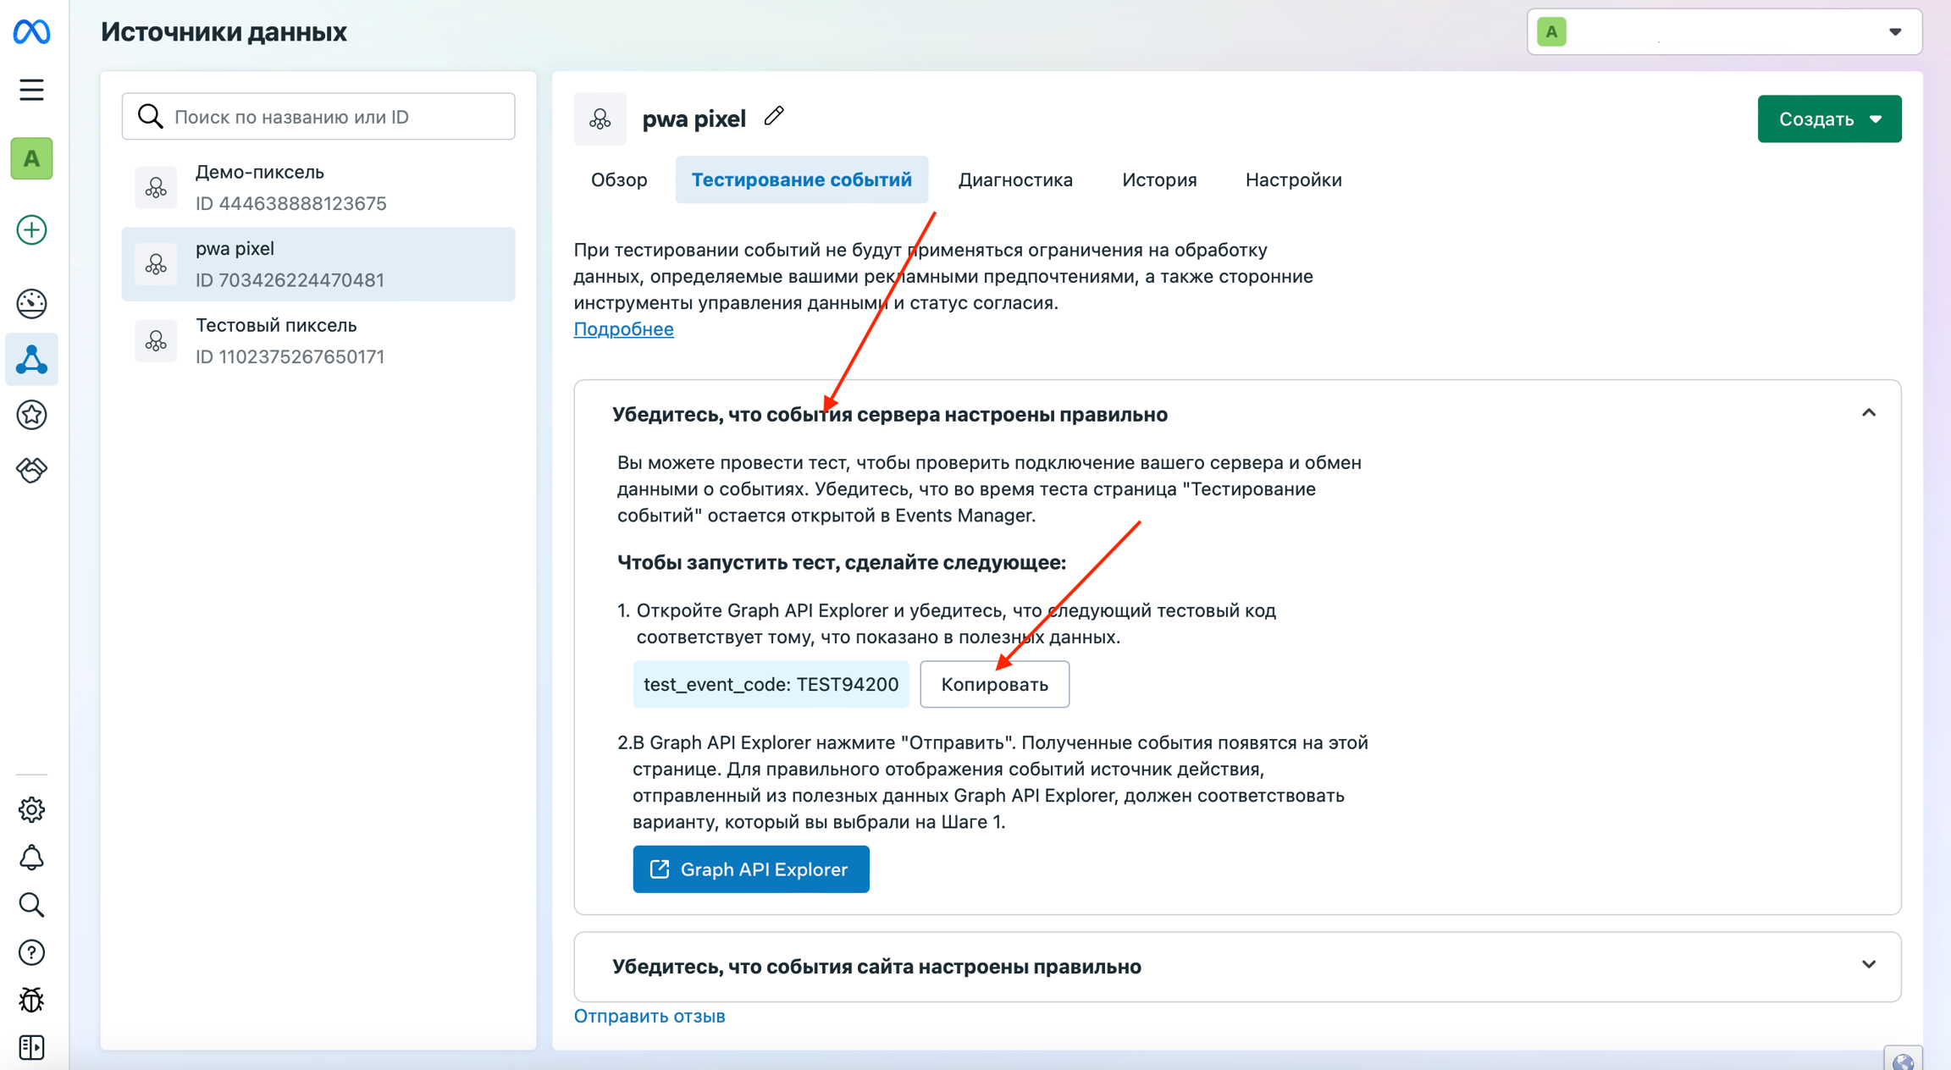This screenshot has width=1951, height=1070.
Task: Click the Meta logo icon
Action: pyautogui.click(x=31, y=32)
